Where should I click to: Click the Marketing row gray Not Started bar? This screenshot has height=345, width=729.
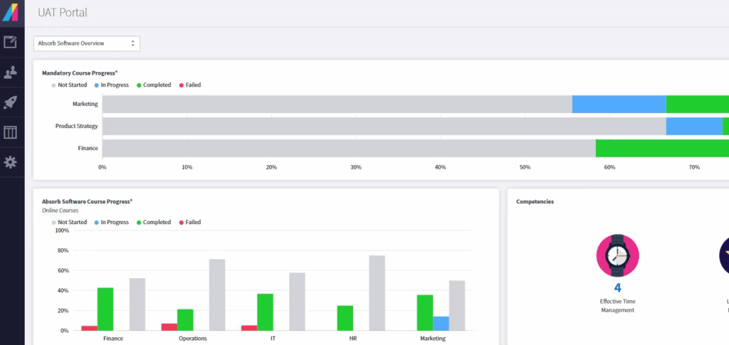click(337, 104)
